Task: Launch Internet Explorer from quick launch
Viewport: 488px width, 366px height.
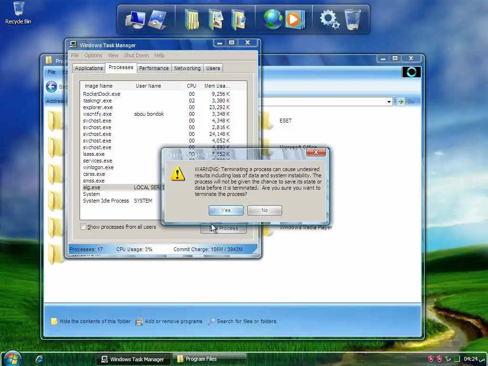Action: click(x=40, y=359)
